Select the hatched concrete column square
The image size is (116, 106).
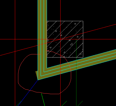(x=65, y=39)
